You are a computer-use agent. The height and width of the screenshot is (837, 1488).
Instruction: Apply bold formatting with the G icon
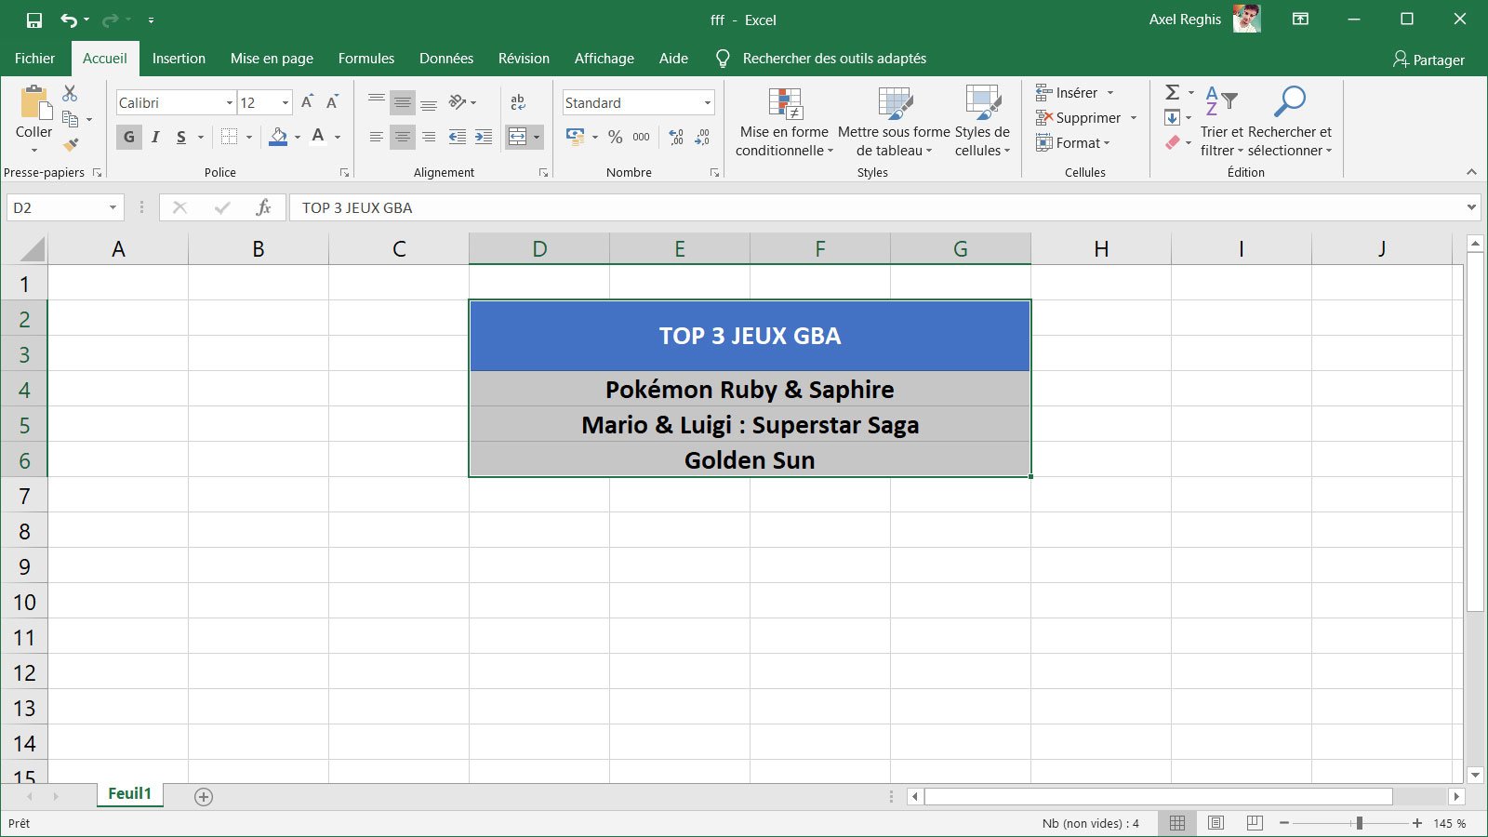pyautogui.click(x=128, y=137)
